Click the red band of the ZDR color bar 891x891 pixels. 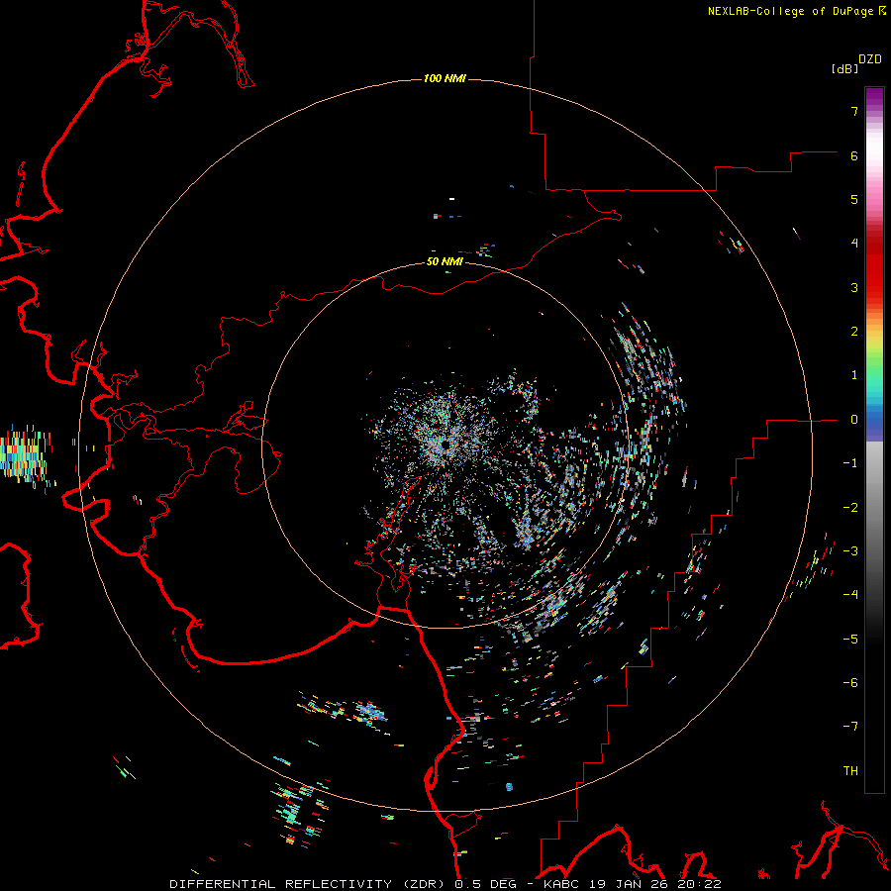coord(874,267)
